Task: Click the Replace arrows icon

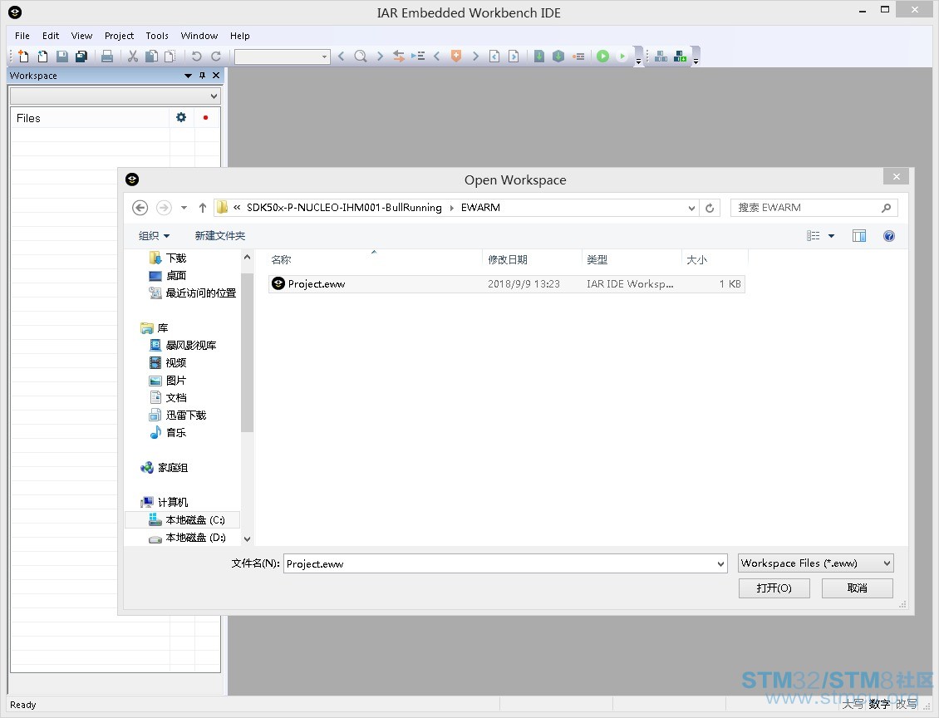Action: (x=399, y=57)
